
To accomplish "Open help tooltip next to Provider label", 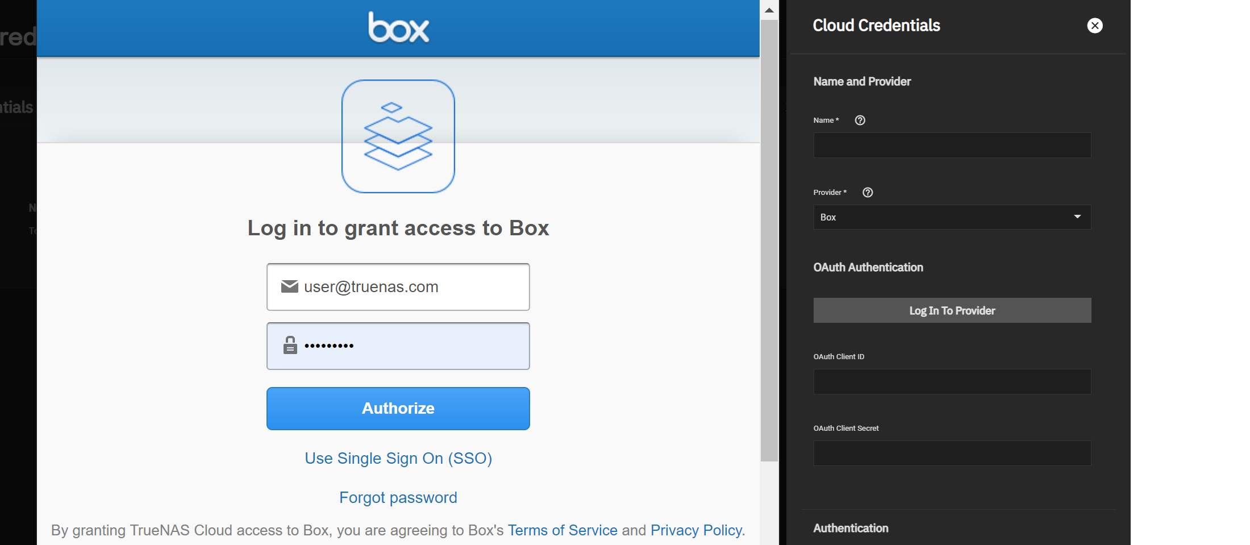I will 868,192.
